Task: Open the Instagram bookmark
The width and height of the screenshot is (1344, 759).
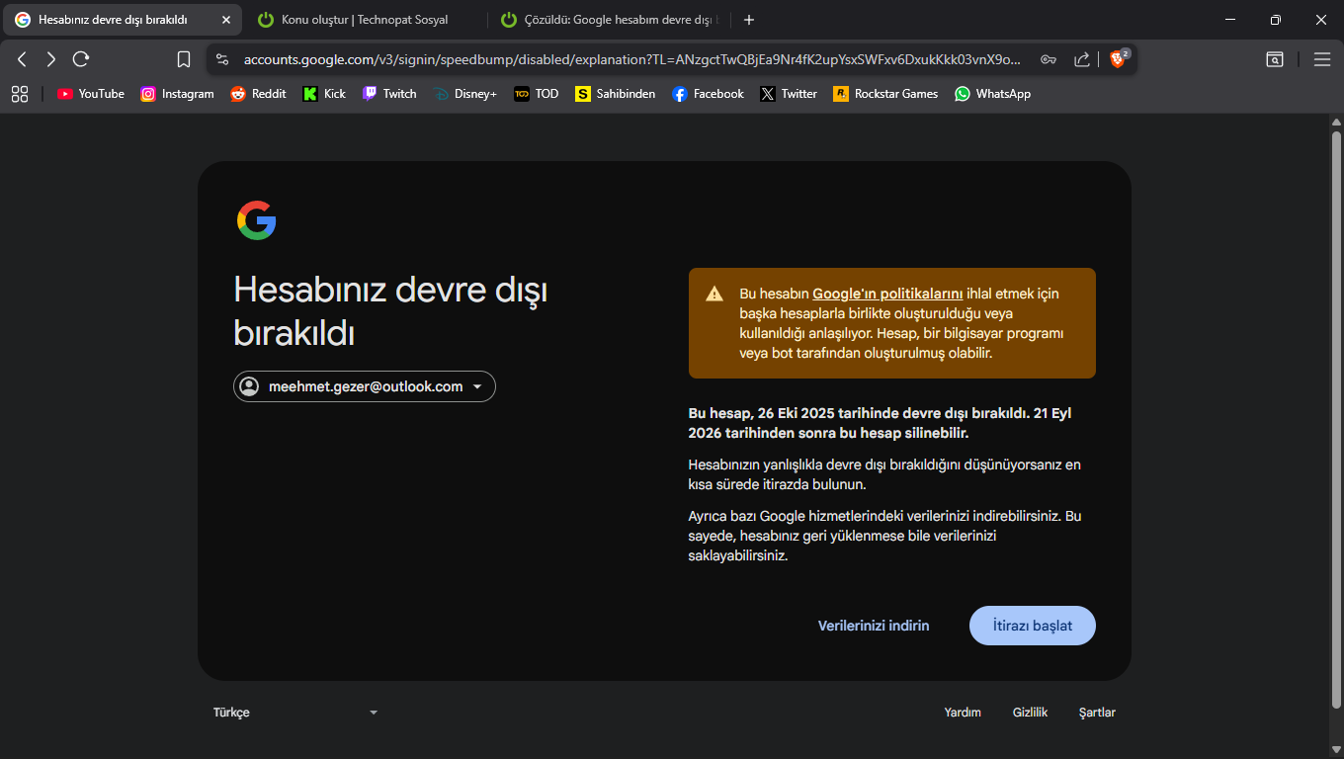Action: click(177, 94)
